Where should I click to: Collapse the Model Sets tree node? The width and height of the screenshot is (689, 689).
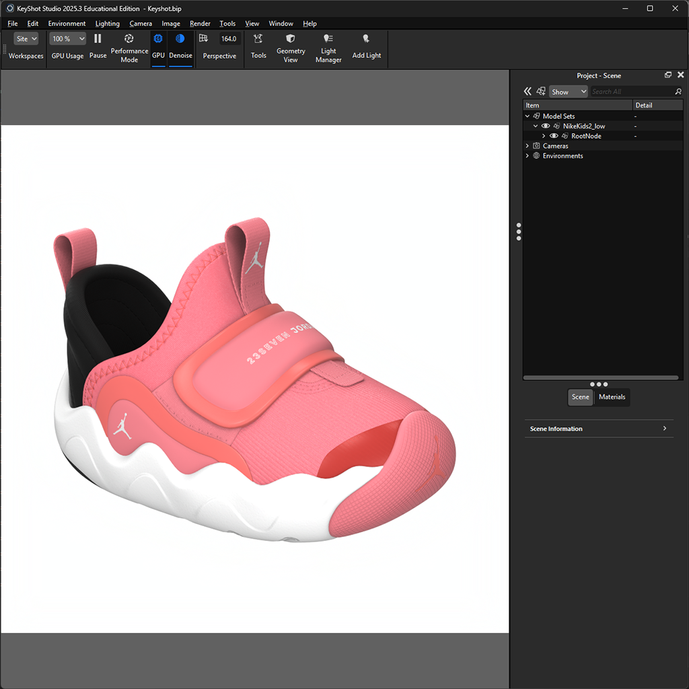coord(528,116)
